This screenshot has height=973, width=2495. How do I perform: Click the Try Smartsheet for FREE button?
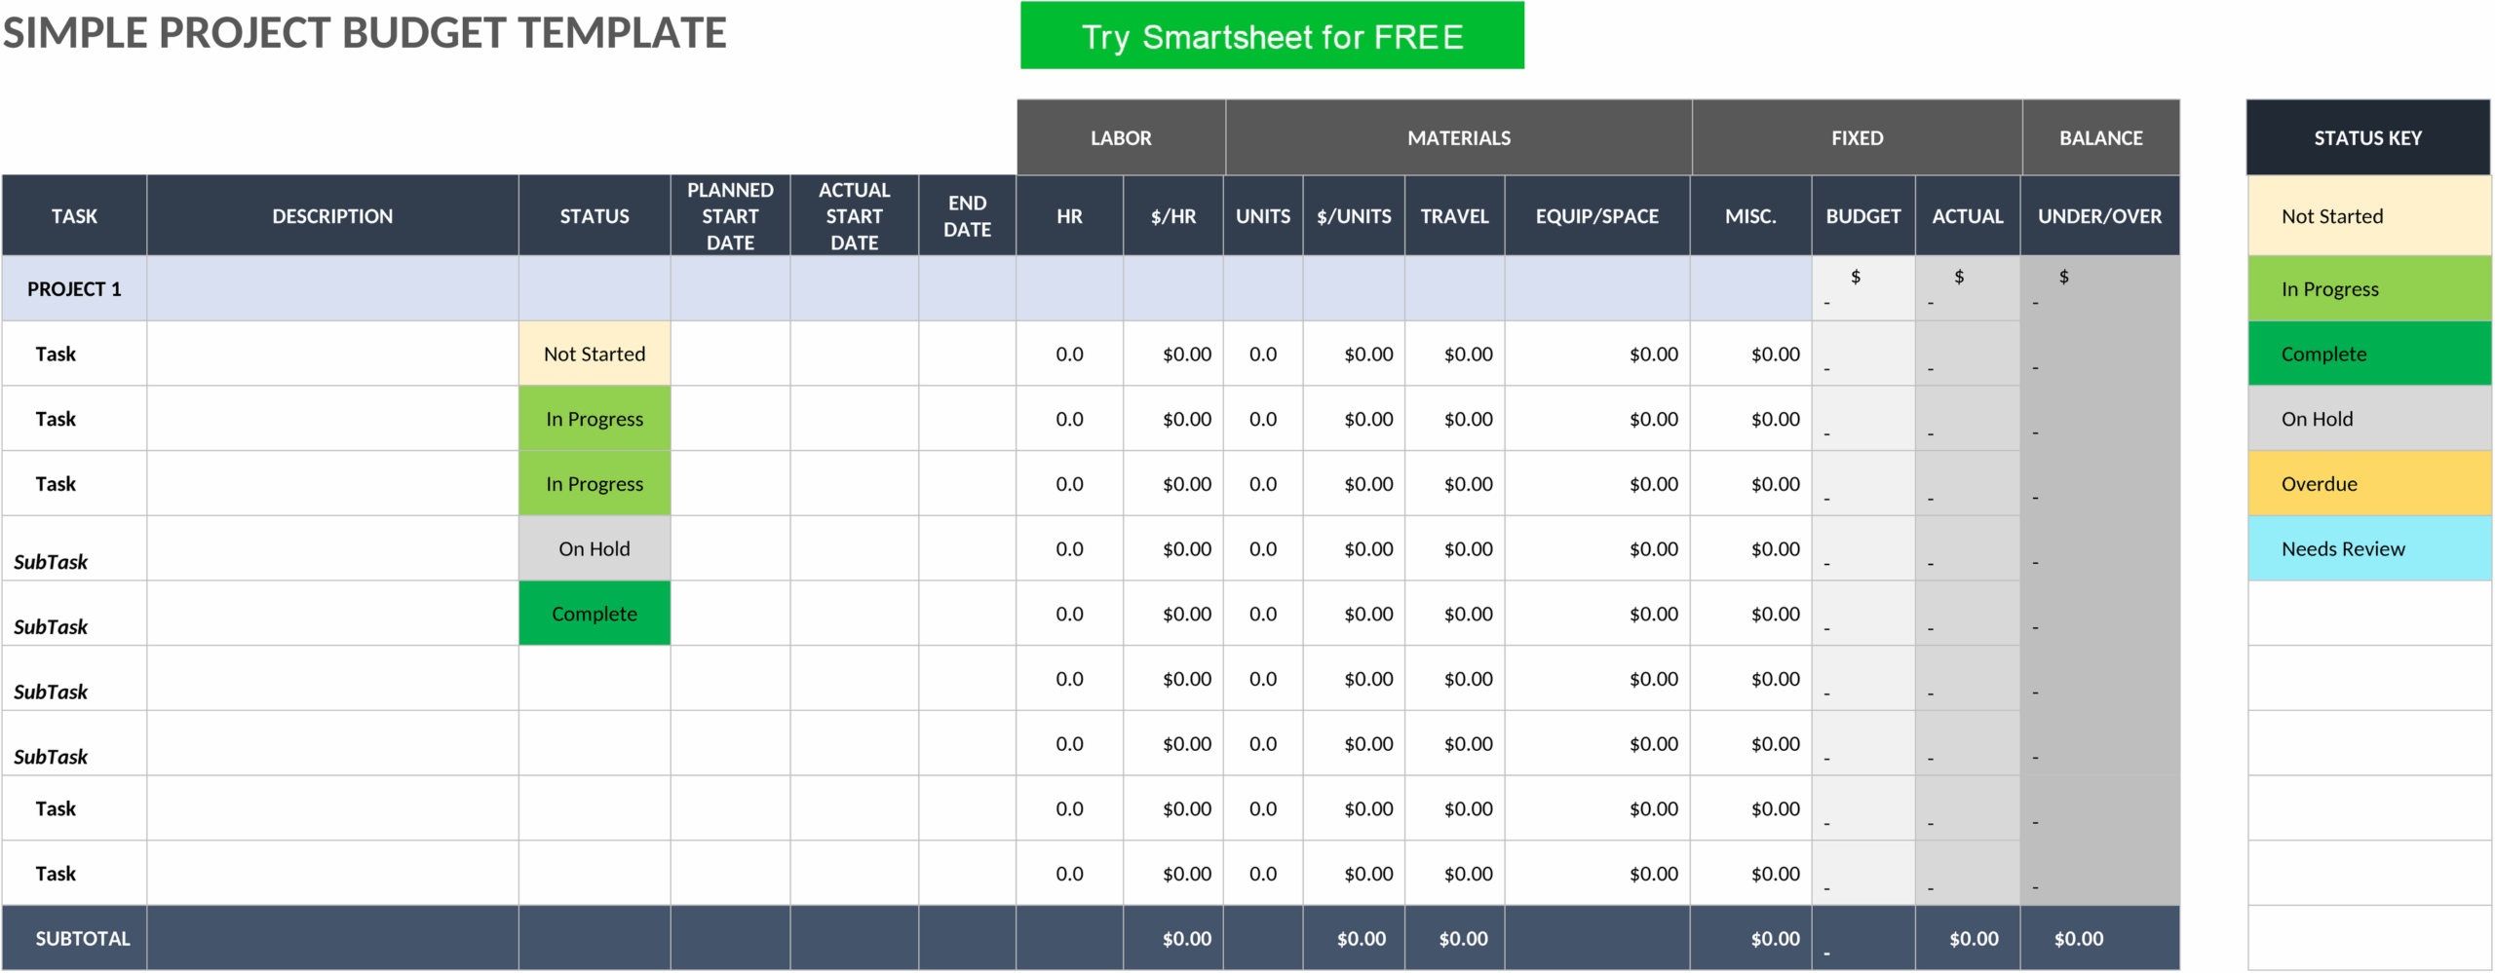coord(1272,36)
